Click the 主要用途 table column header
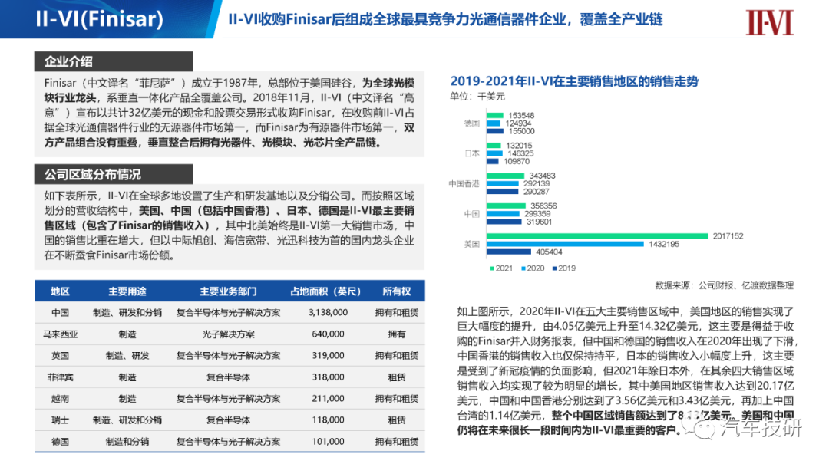829x464 pixels. [x=127, y=291]
